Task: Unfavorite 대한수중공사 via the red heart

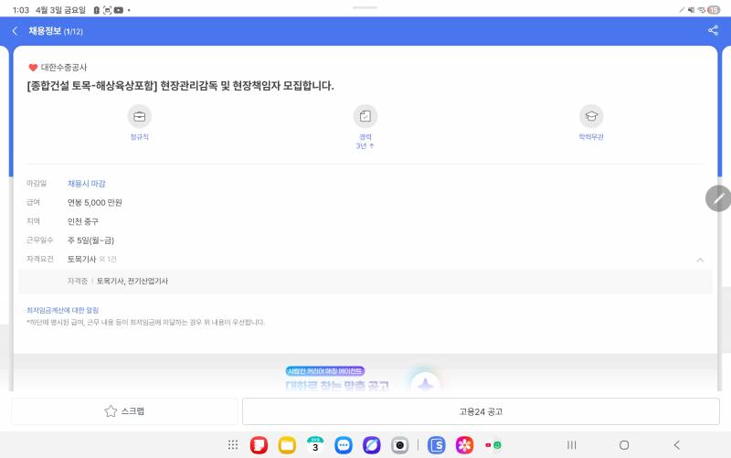Action: 33,68
